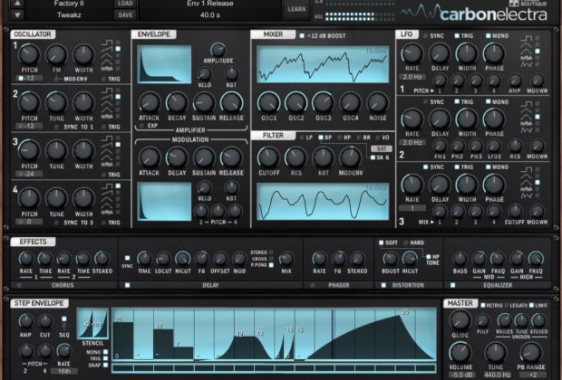Click distortion BOOST knob
The width and height of the screenshot is (562, 380).
coord(390,259)
